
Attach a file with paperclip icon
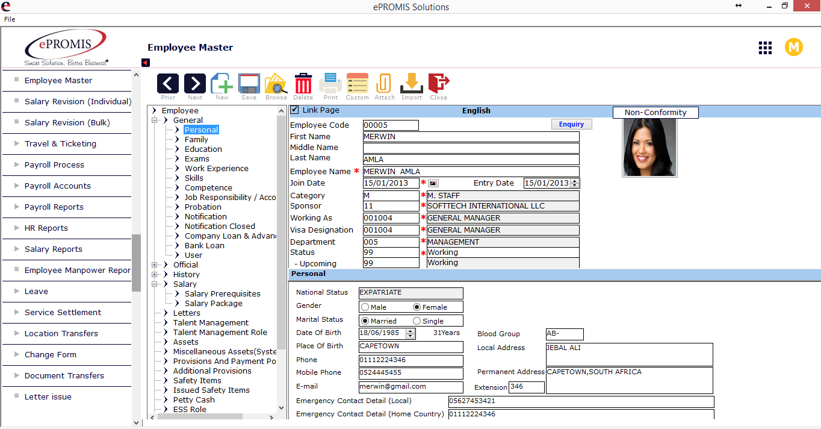[384, 84]
